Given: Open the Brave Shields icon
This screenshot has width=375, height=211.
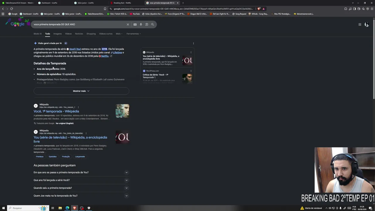Looking at the screenshot, I should pos(259,9).
